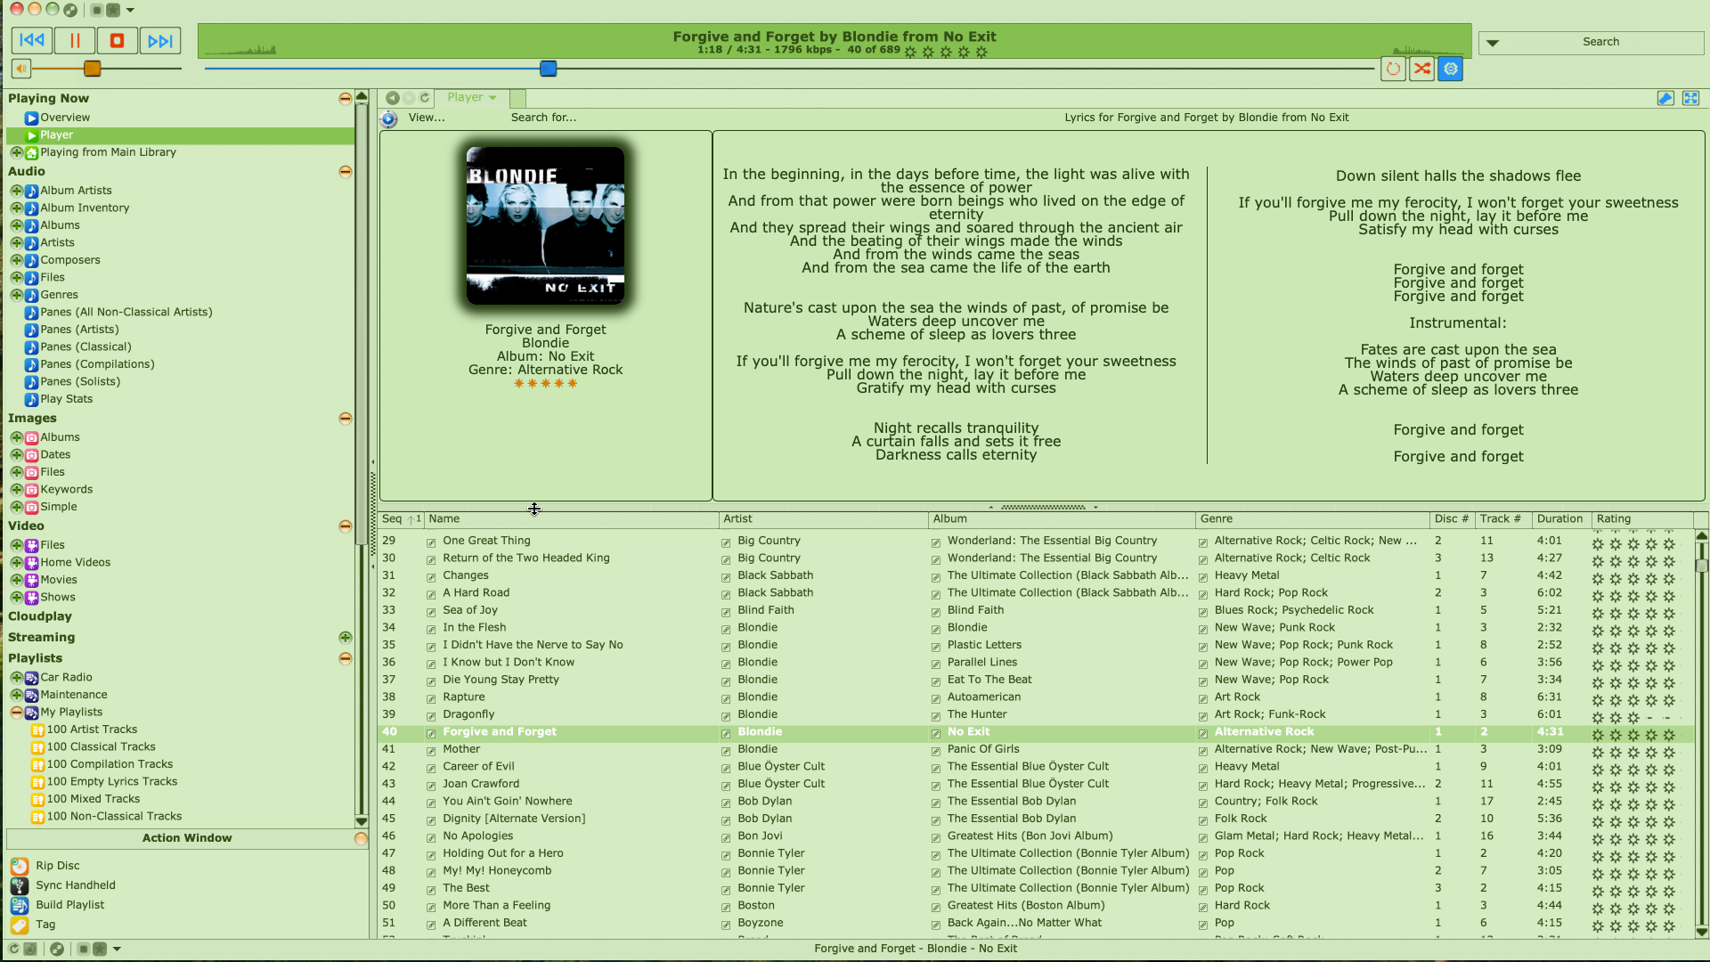Open the blue DSP settings gear icon

click(x=1451, y=69)
